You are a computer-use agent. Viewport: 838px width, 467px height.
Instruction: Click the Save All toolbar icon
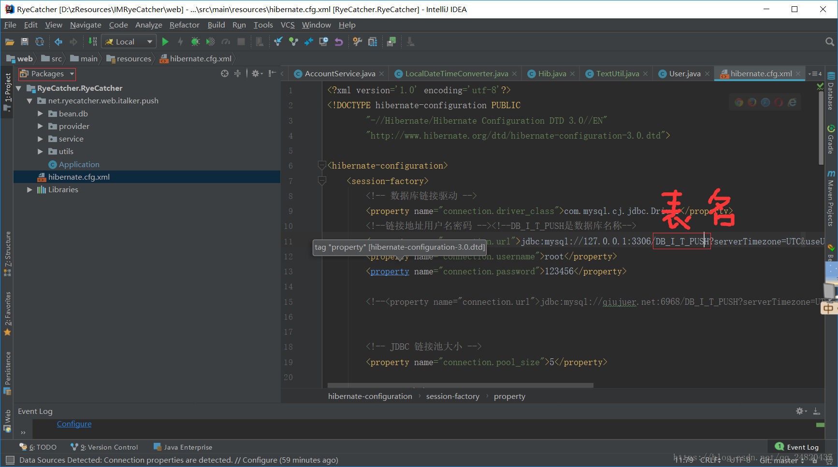(x=25, y=42)
